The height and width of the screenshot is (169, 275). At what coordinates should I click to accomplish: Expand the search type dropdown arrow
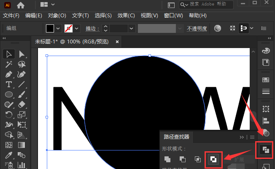coord(187,5)
